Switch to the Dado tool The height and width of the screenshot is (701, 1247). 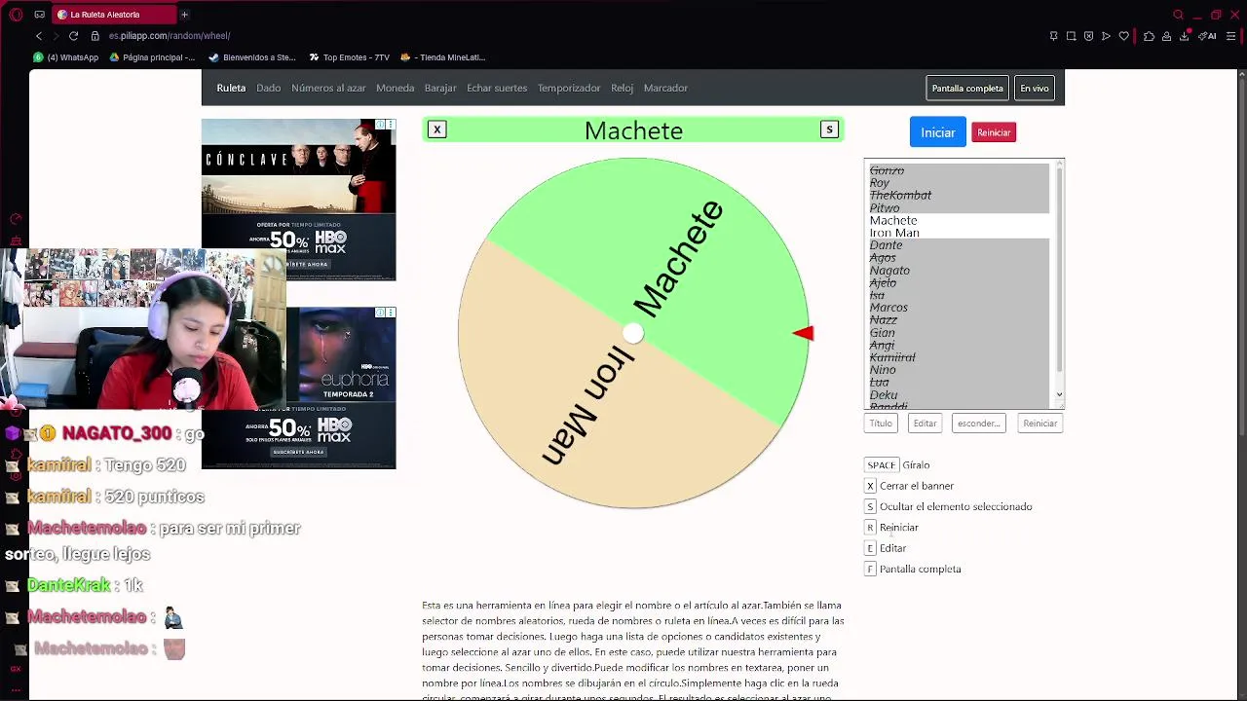click(268, 88)
